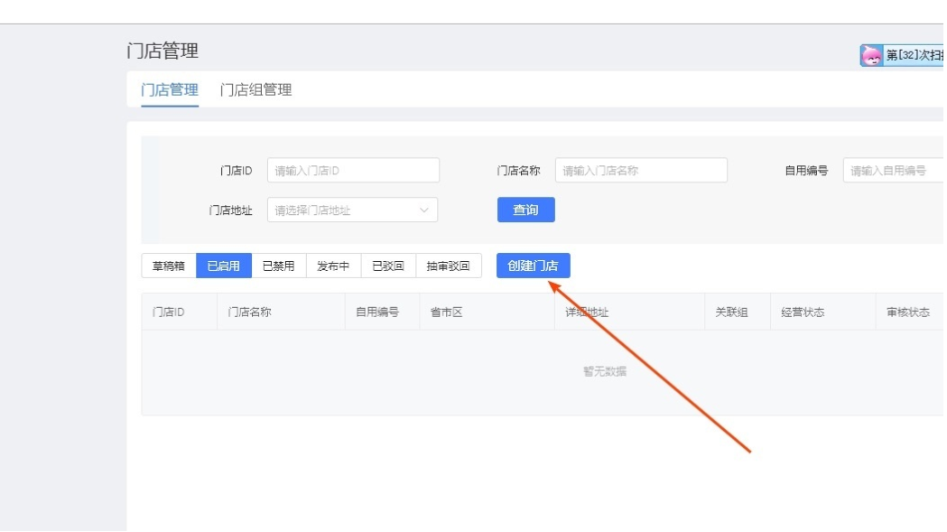This screenshot has height=532, width=947.
Task: Select the 已驳回 status filter
Action: (x=388, y=266)
